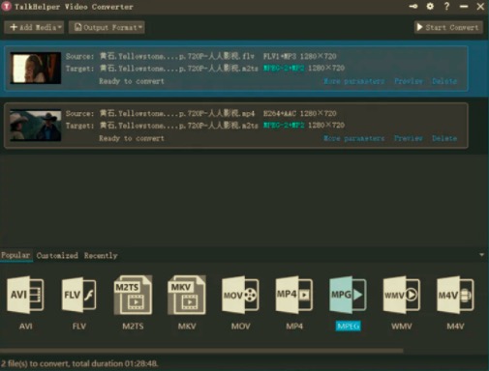This screenshot has height=371, width=489.
Task: Switch to the Popular tab
Action: tap(15, 255)
